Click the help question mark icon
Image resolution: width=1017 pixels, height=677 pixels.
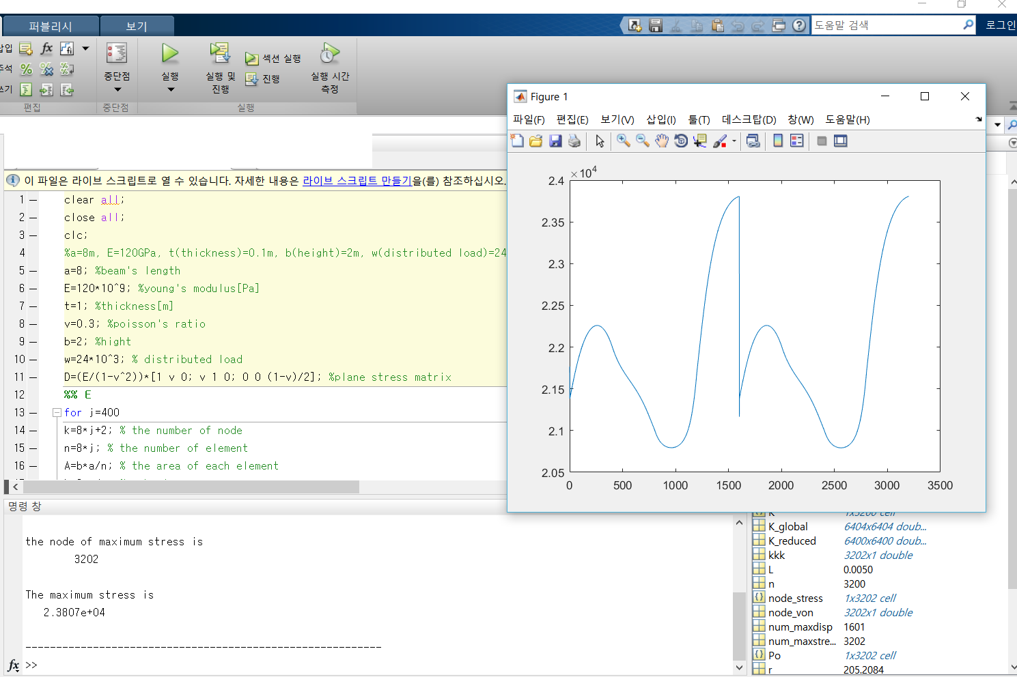point(799,26)
